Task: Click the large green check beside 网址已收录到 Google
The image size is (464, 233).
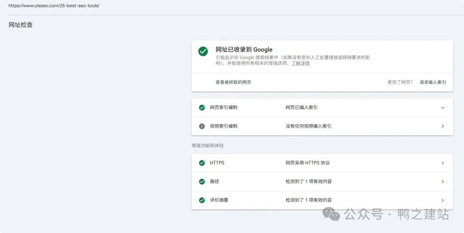Action: click(x=203, y=51)
